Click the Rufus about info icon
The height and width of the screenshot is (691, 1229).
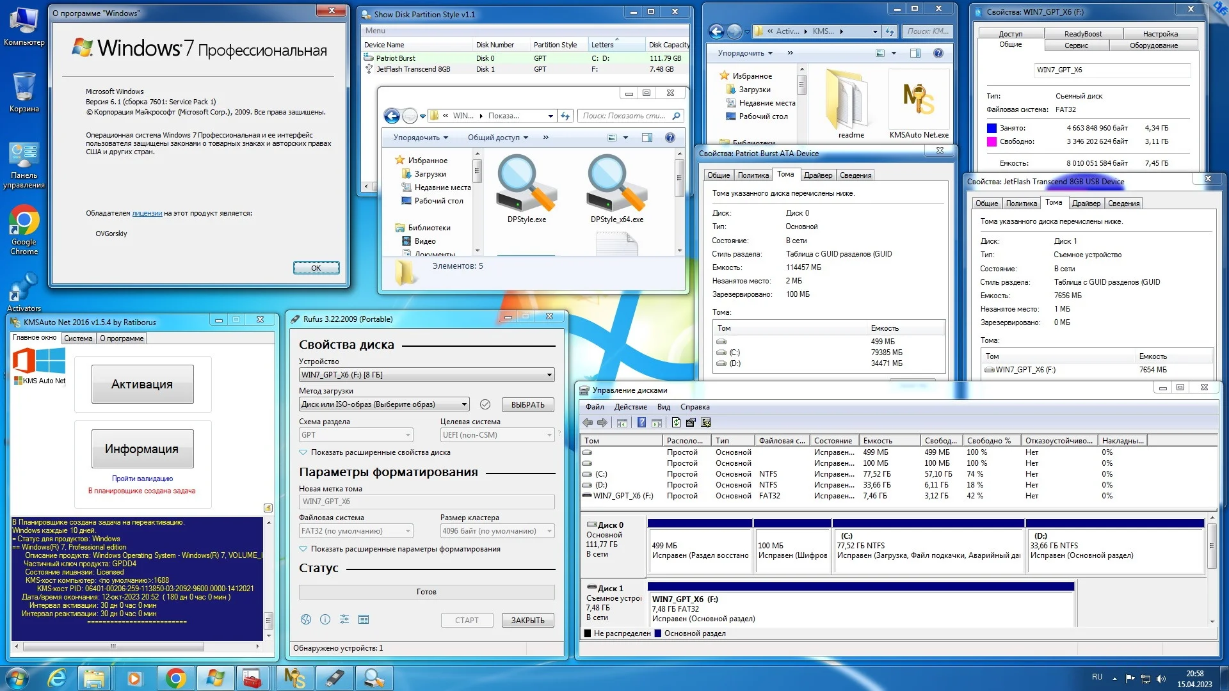pyautogui.click(x=325, y=619)
